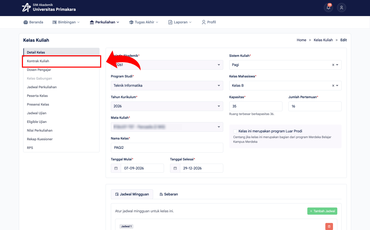
Task: Open Jadwal Perkuliahan in sidebar
Action: coord(61,87)
